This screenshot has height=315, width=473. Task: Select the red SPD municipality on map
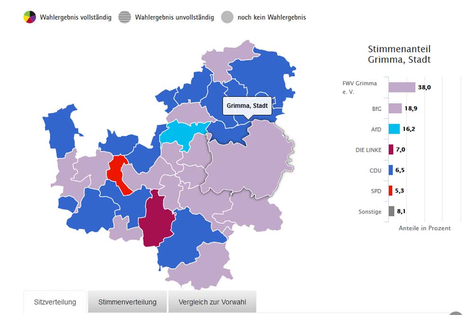pyautogui.click(x=118, y=173)
